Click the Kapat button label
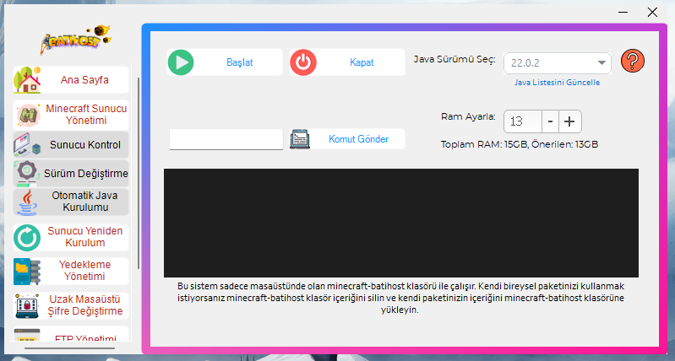Screen dimensions: 675x361 click(x=362, y=62)
